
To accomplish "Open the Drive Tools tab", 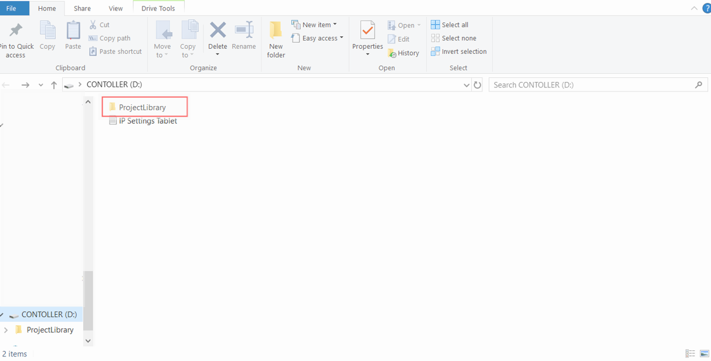I will coord(158,8).
